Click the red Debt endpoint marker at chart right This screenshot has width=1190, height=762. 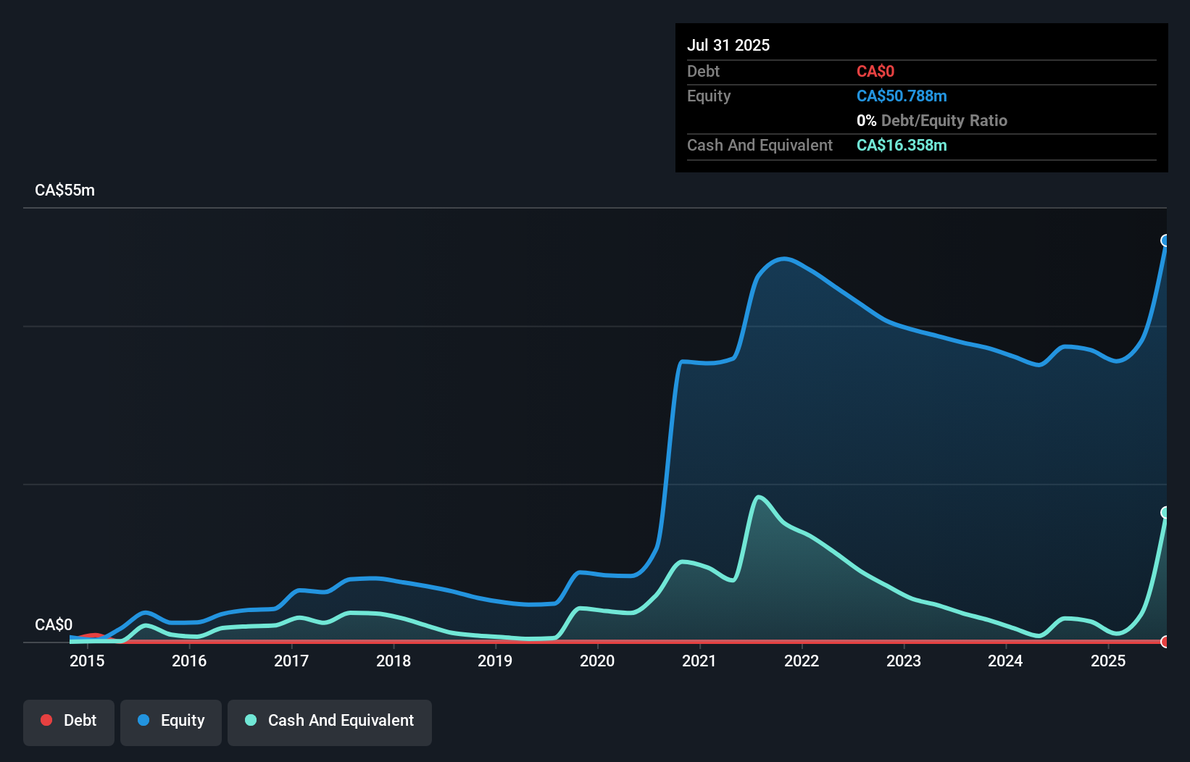tap(1165, 642)
